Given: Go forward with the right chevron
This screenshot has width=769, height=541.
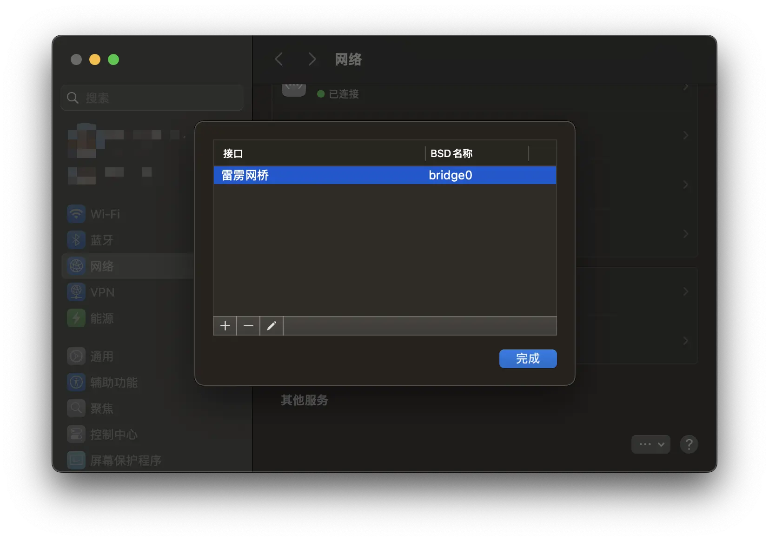Looking at the screenshot, I should tap(312, 59).
